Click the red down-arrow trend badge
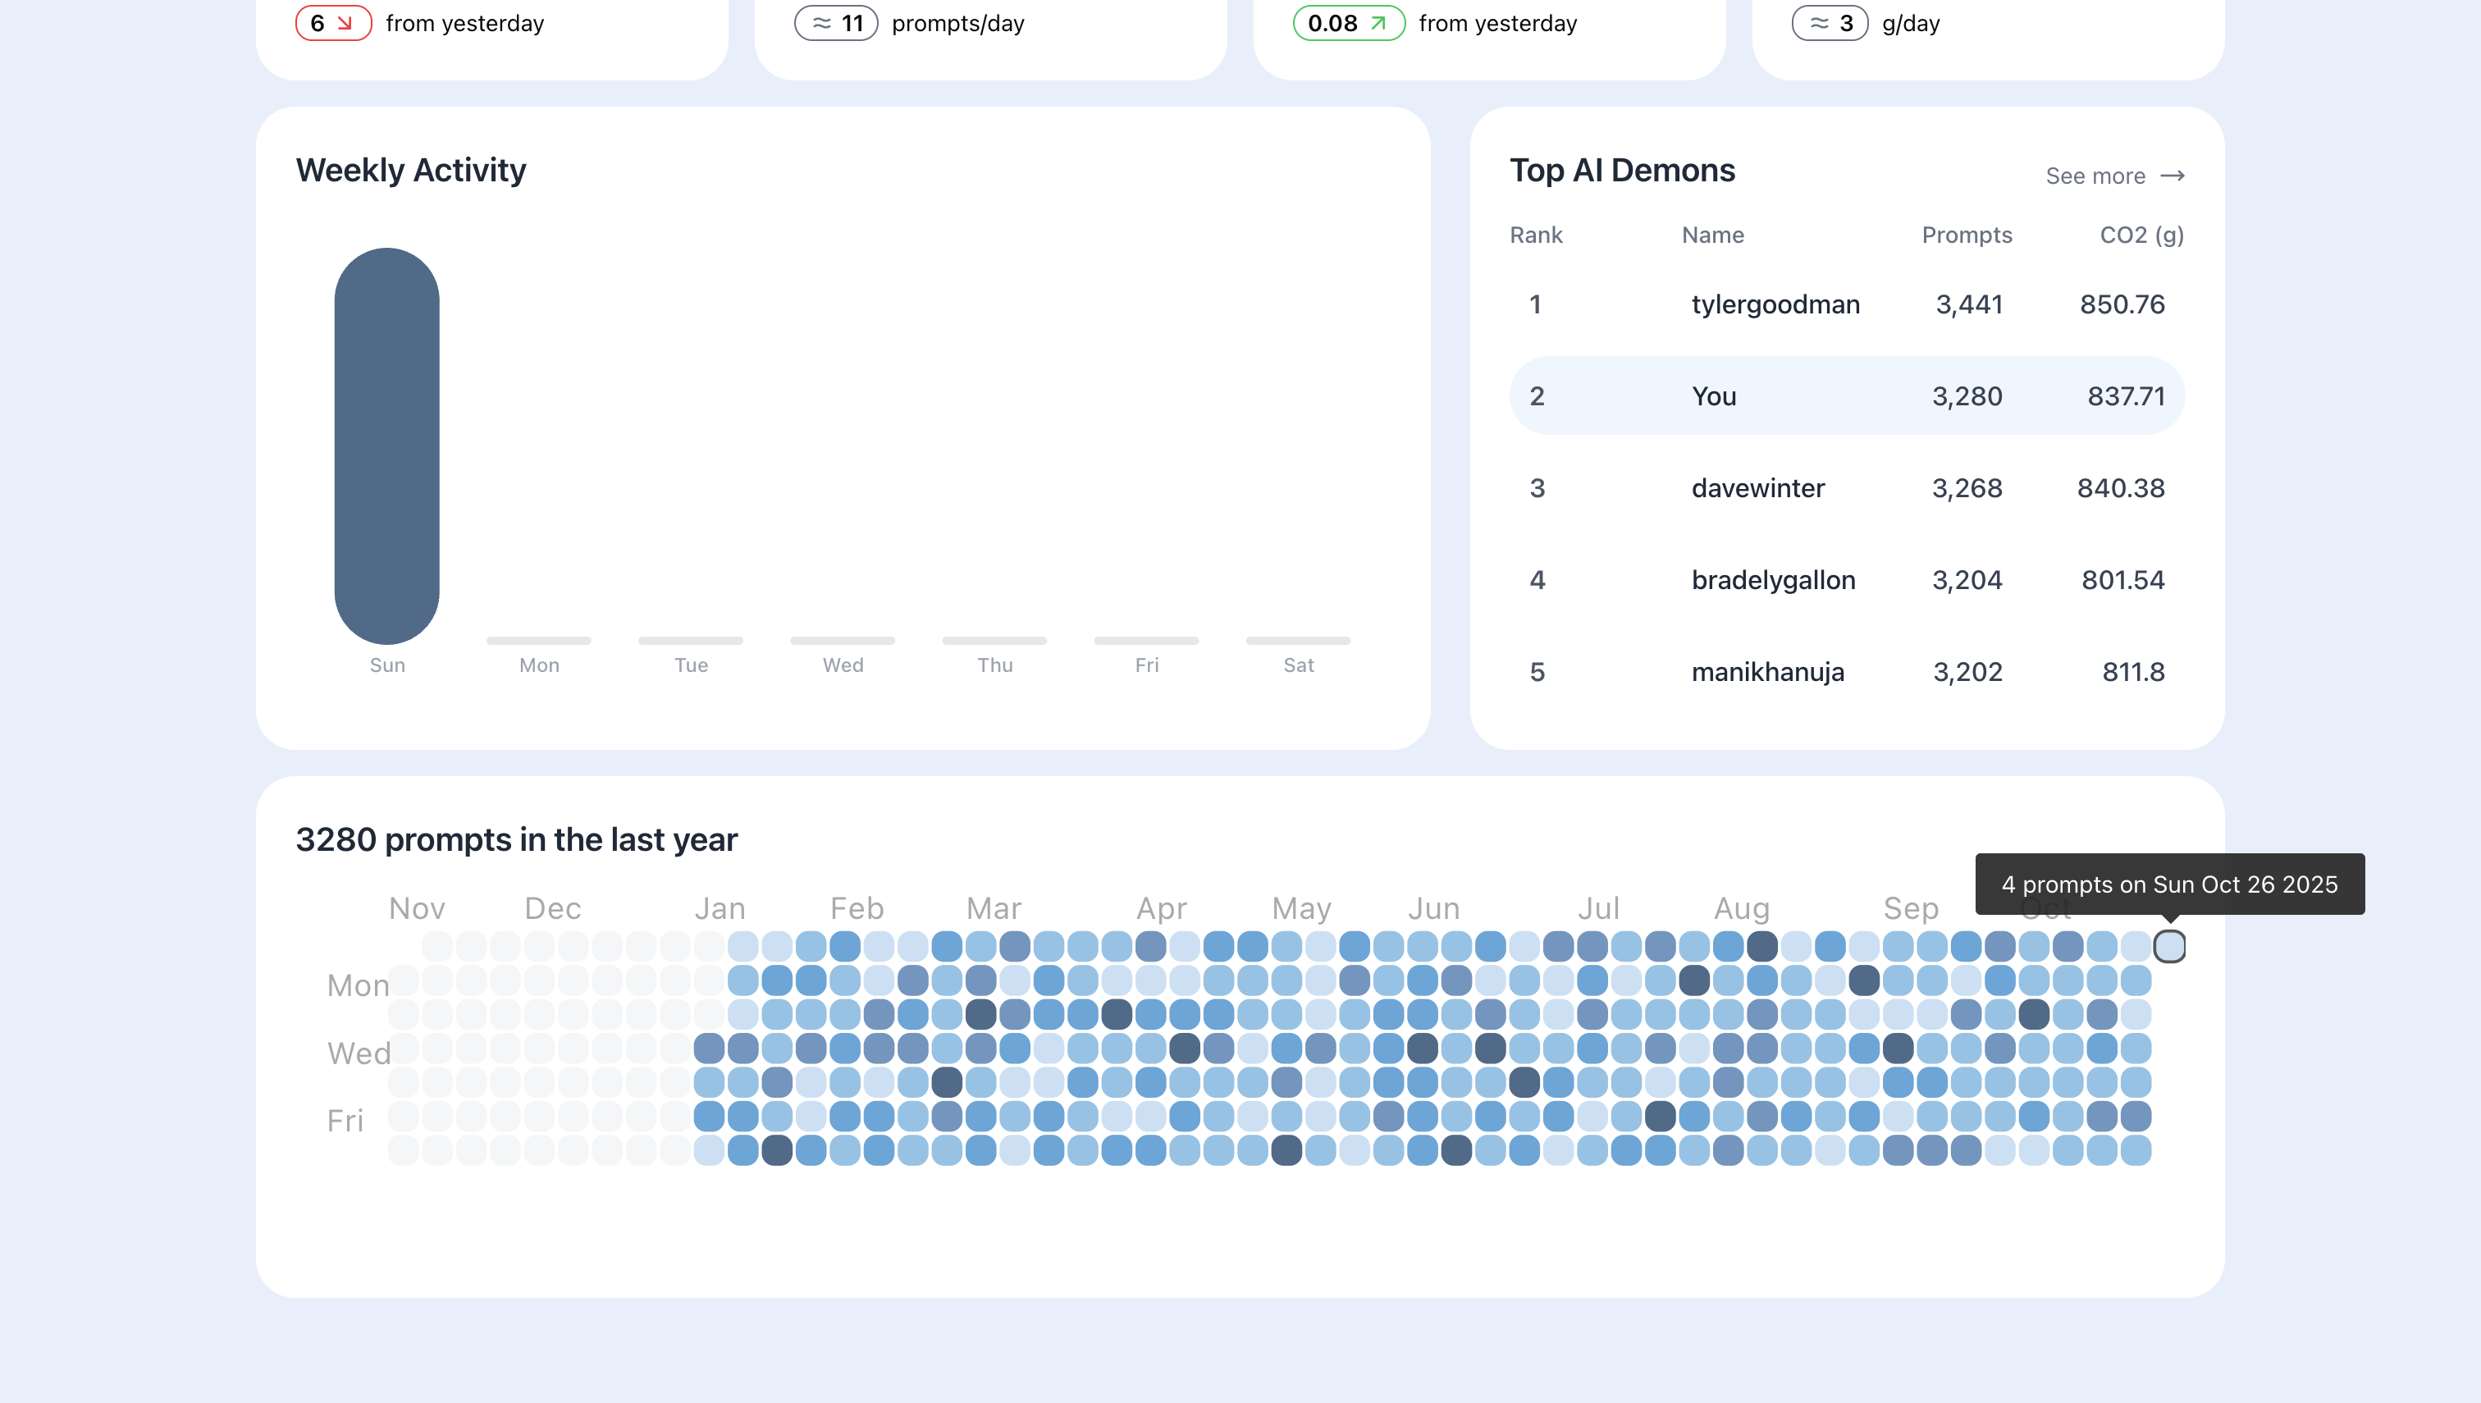The image size is (2481, 1403). (x=332, y=23)
